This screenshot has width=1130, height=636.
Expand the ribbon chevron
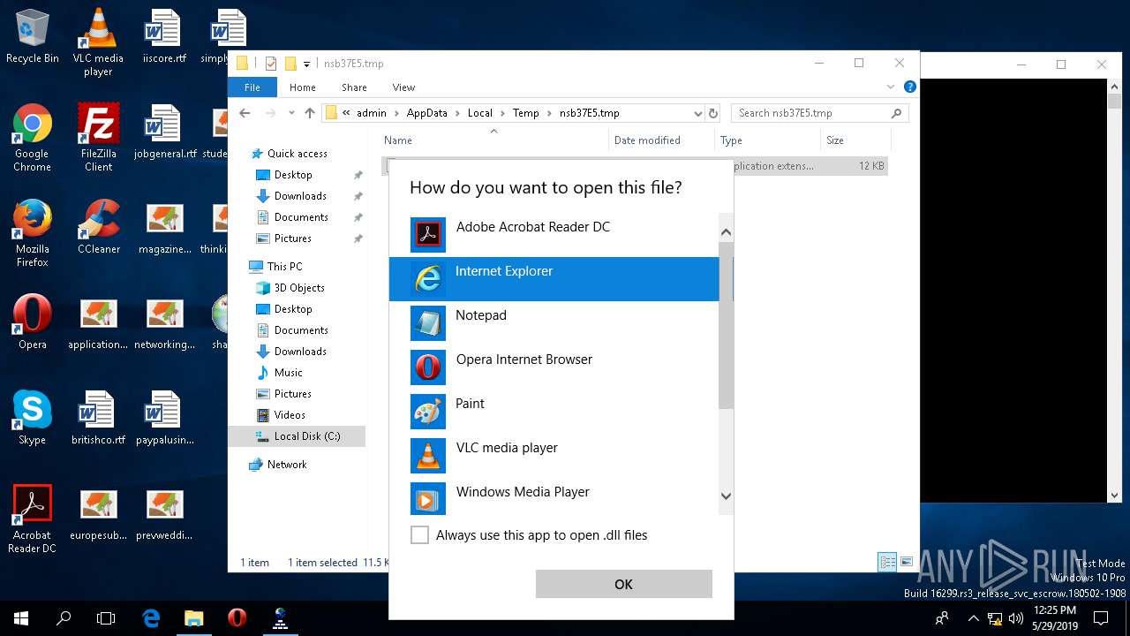(891, 87)
